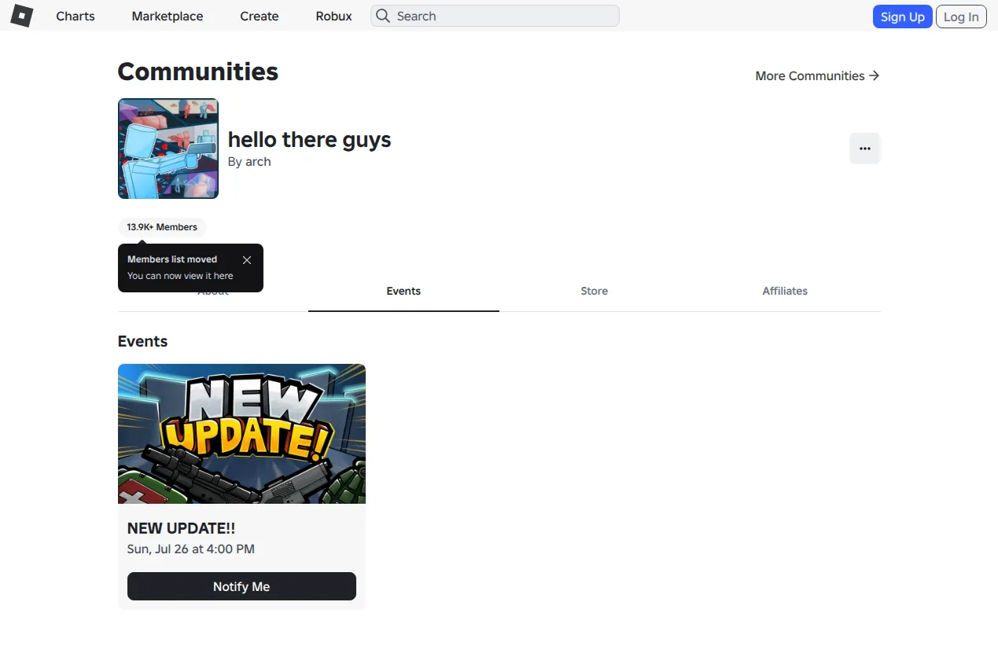Follow the More Communities link
The image size is (998, 668).
click(817, 75)
